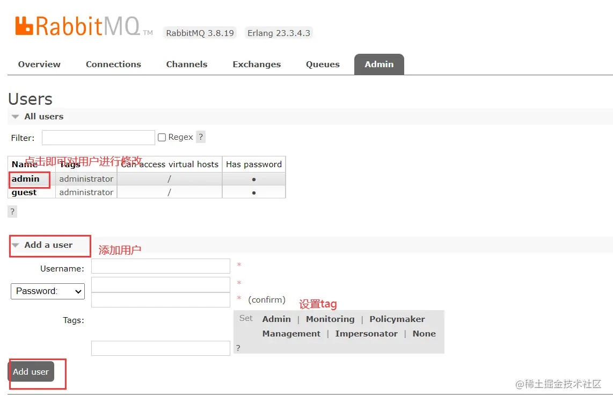613x401 pixels.
Task: Click the Has password column header
Action: (x=254, y=164)
